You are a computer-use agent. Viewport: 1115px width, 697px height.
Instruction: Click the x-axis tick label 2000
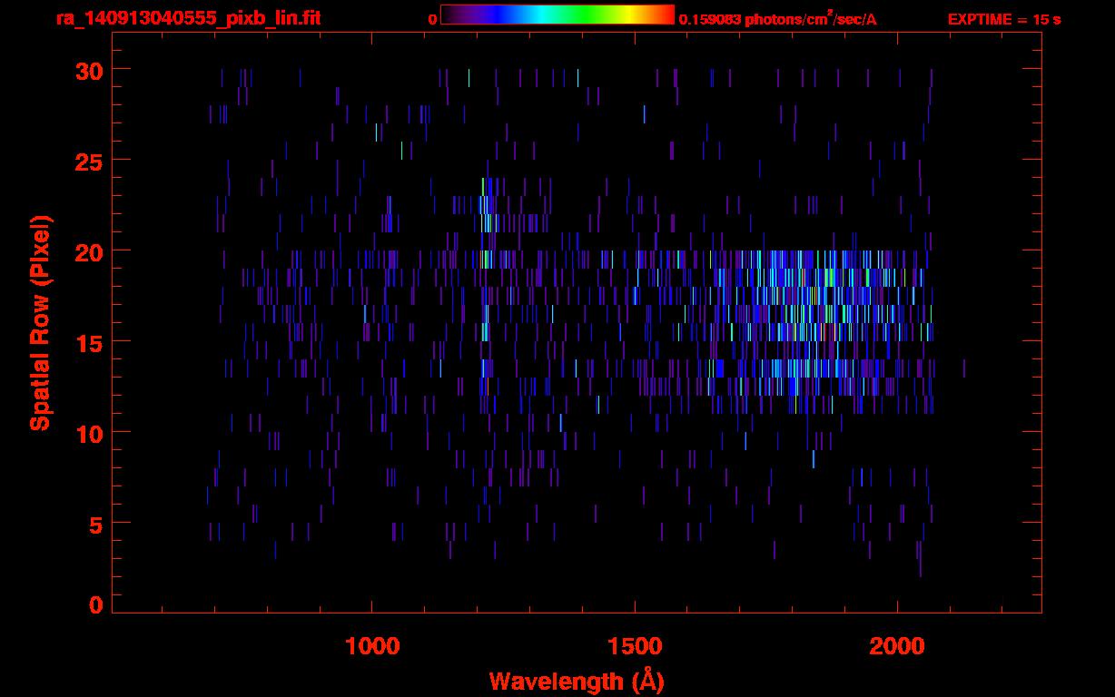point(897,646)
